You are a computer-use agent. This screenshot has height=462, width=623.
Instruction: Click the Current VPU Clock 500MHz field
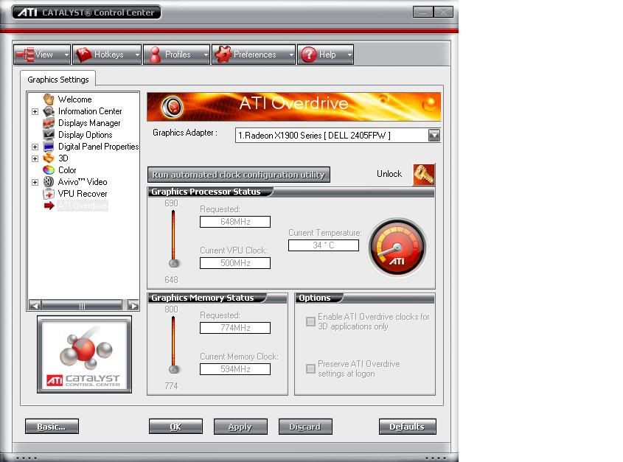pos(235,263)
